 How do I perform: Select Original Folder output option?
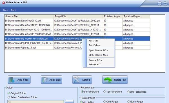coord(9,93)
